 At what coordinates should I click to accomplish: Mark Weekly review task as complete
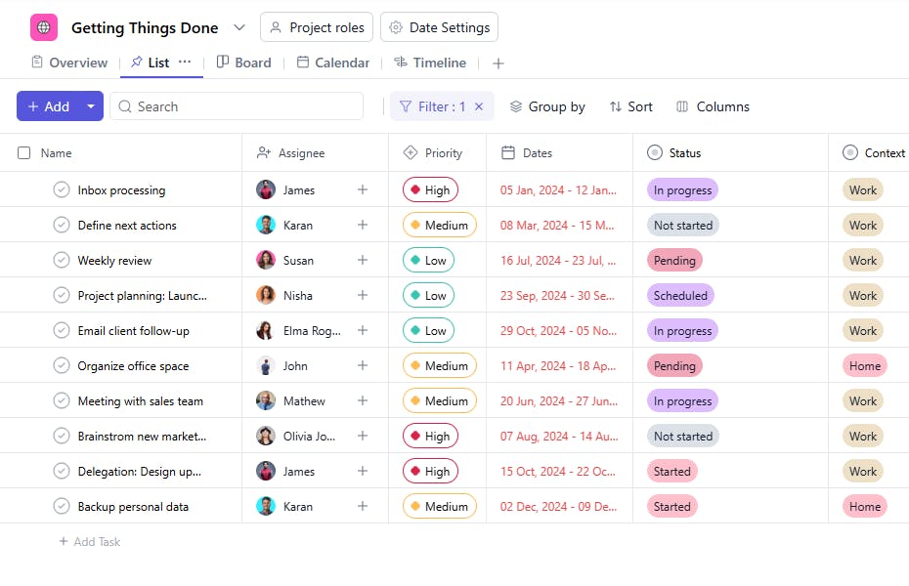coord(62,261)
